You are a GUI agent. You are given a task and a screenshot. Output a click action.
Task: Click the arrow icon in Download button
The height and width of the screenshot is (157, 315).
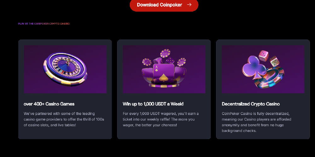coord(189,5)
